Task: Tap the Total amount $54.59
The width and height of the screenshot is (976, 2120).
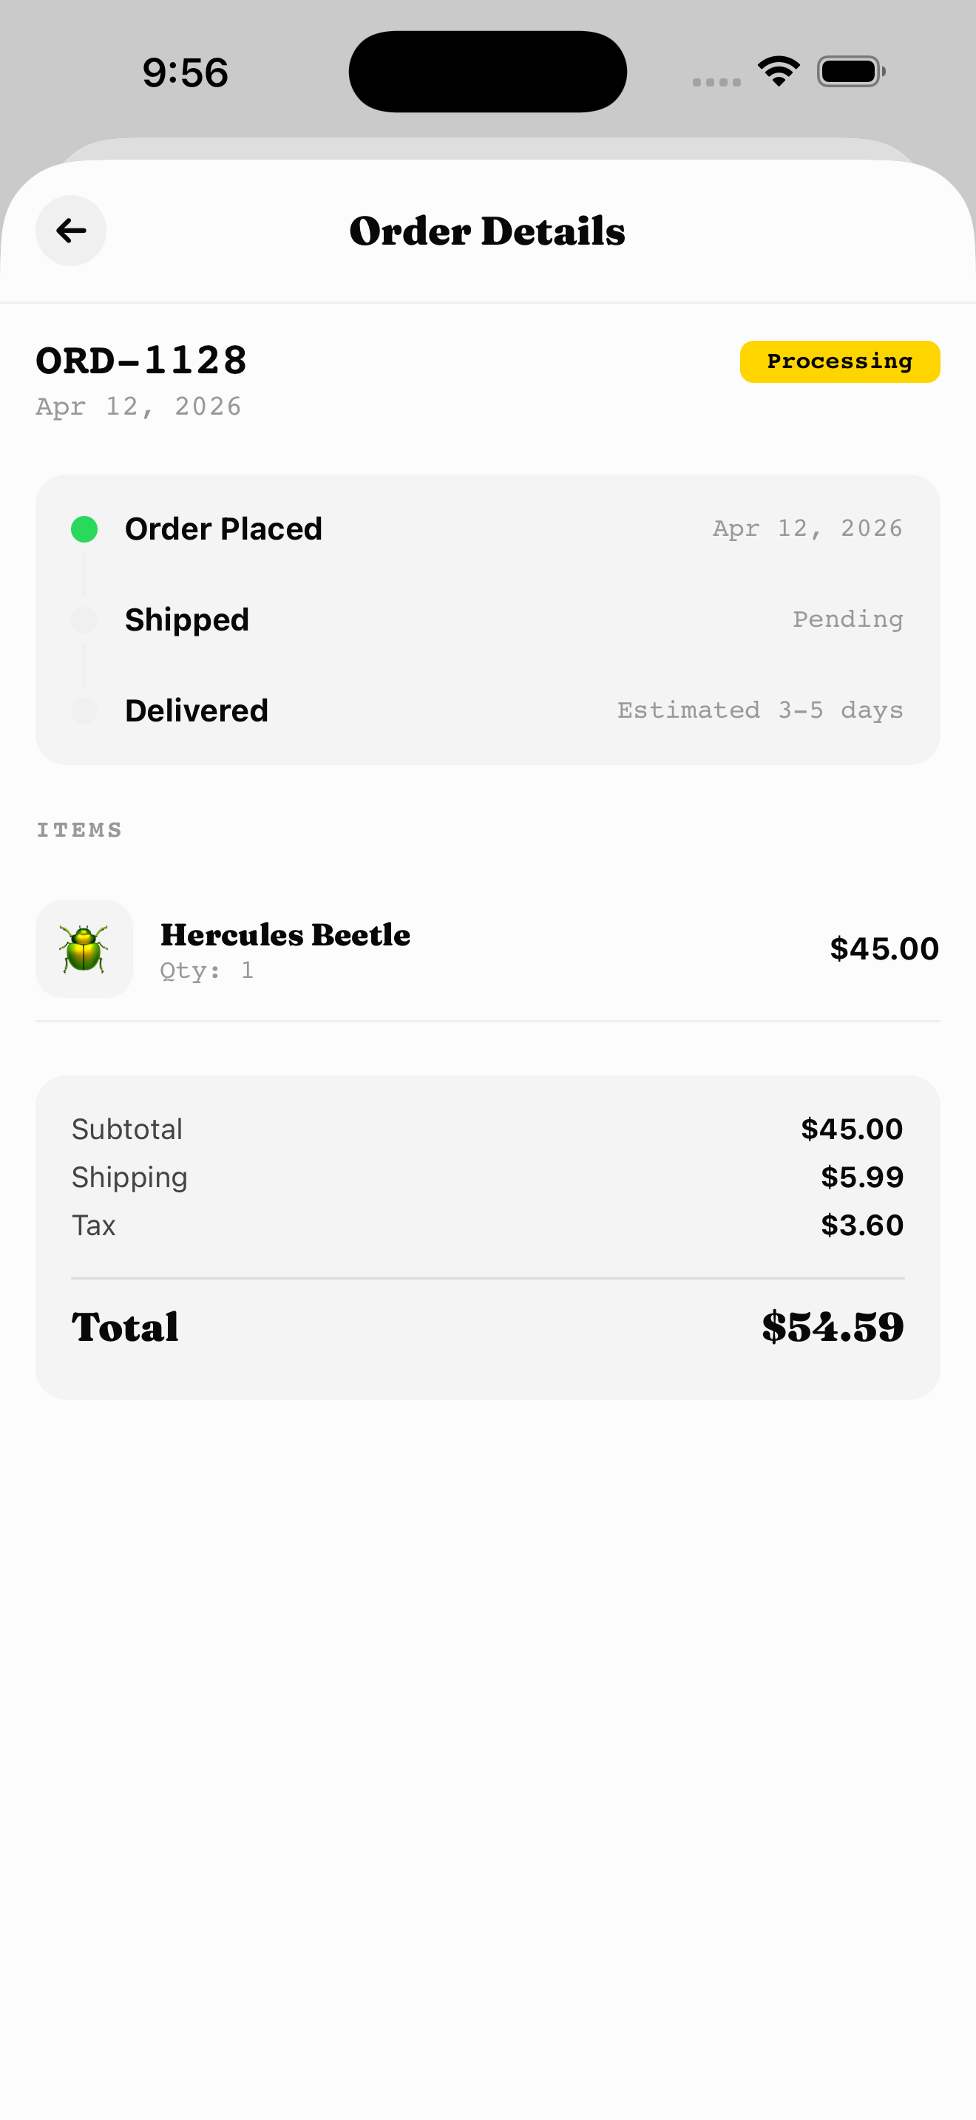Action: click(x=832, y=1326)
